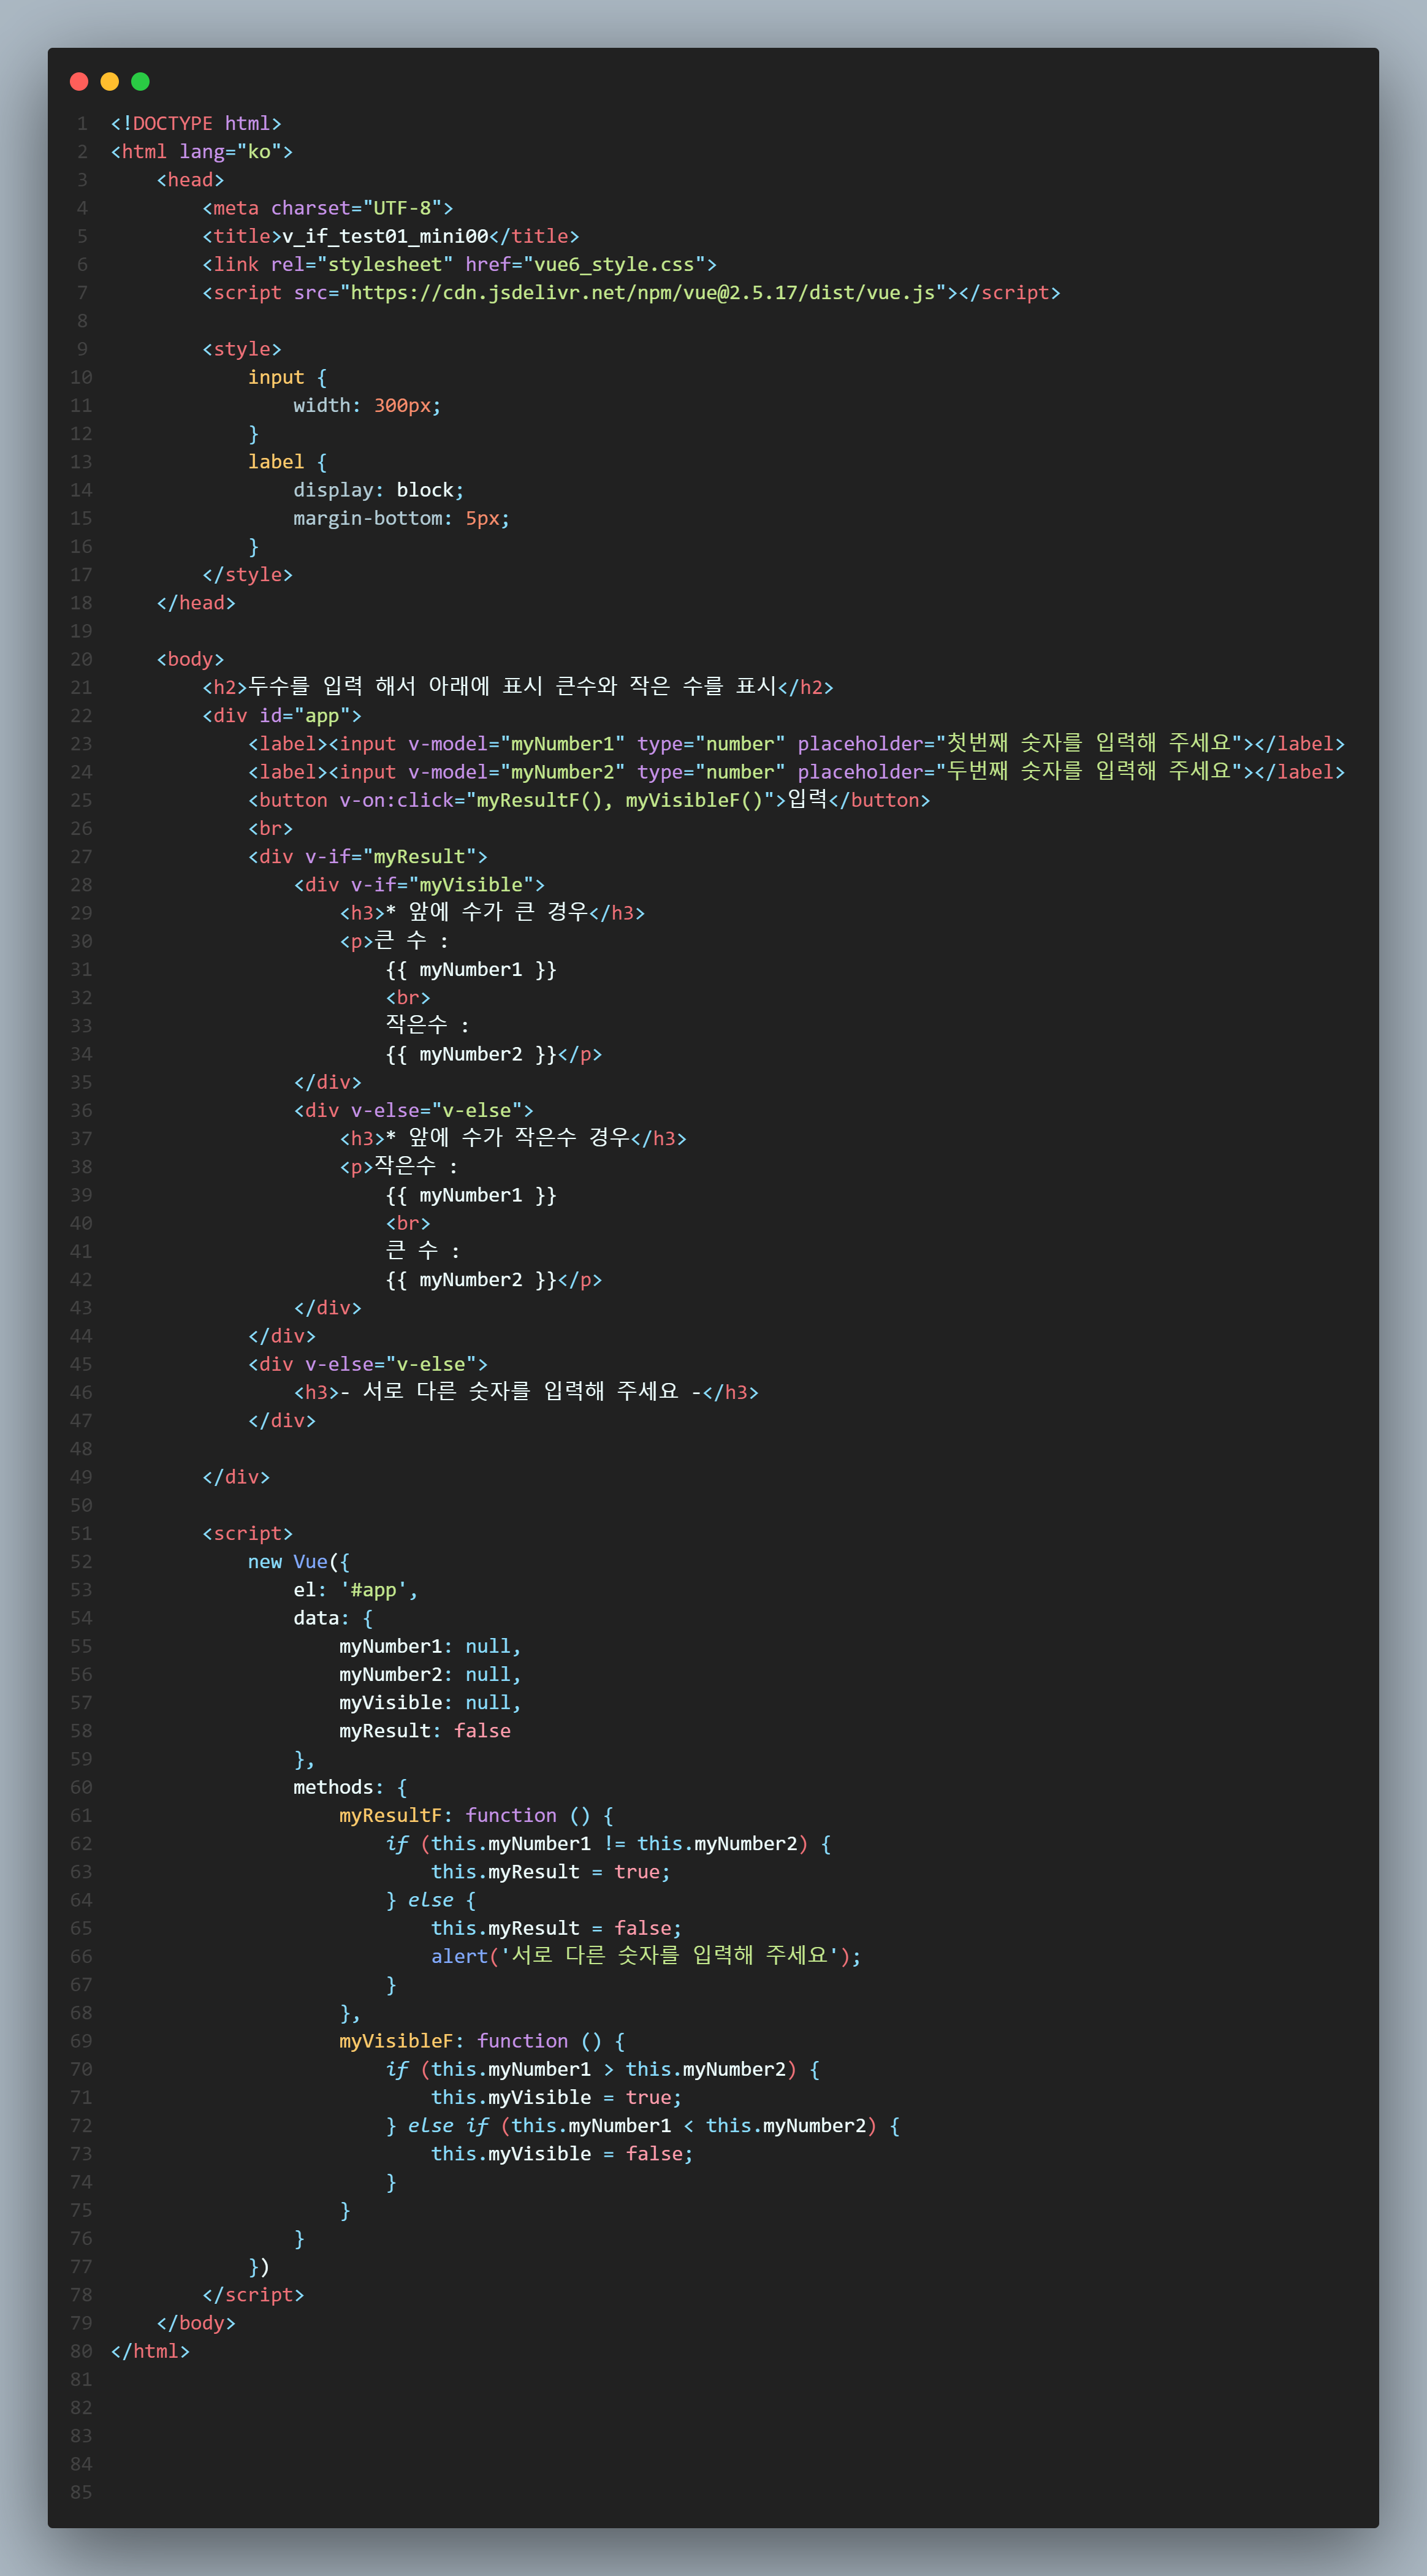Screen dimensions: 1427x2576
Task: Click the red close dot
Action: tap(79, 82)
